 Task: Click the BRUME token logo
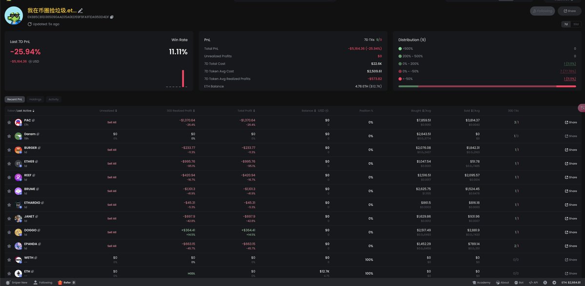18,191
